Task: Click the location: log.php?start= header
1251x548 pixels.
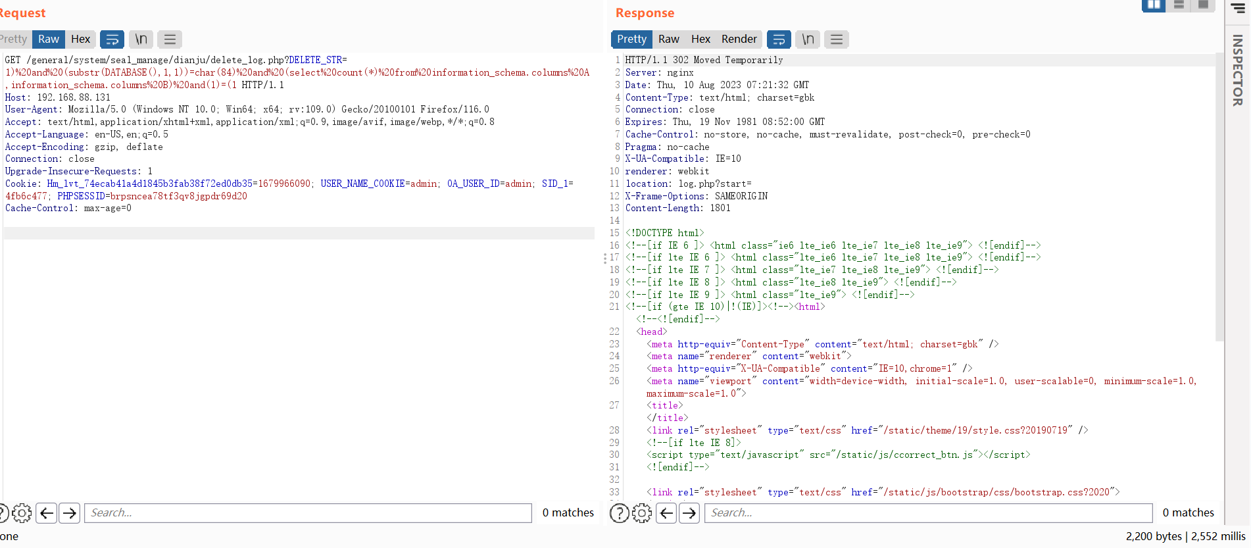Action: point(688,184)
